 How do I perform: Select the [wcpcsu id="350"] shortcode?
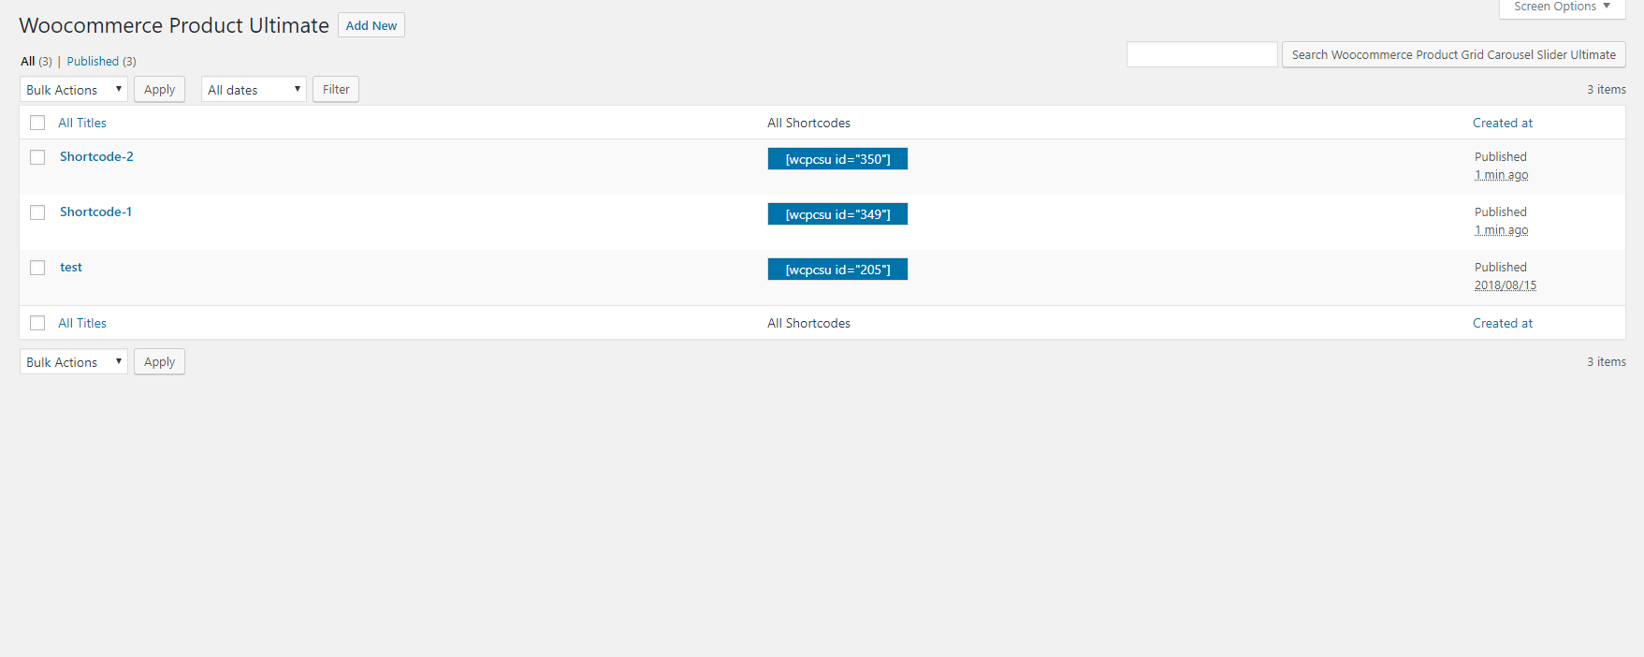[x=837, y=159]
